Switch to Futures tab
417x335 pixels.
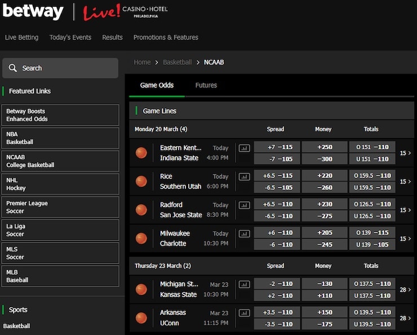click(206, 85)
